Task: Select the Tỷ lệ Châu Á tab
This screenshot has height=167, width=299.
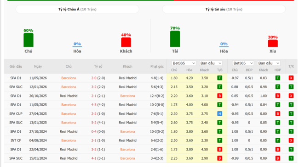Action: click(77, 9)
